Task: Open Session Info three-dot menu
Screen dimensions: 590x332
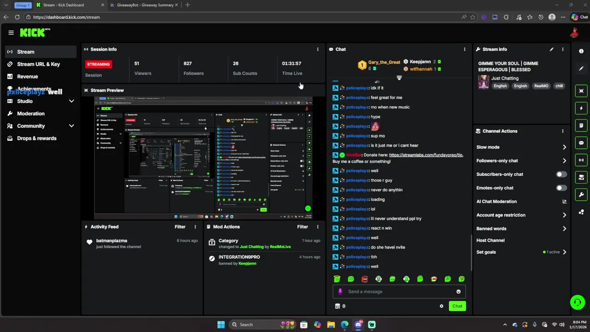Action: [x=318, y=49]
